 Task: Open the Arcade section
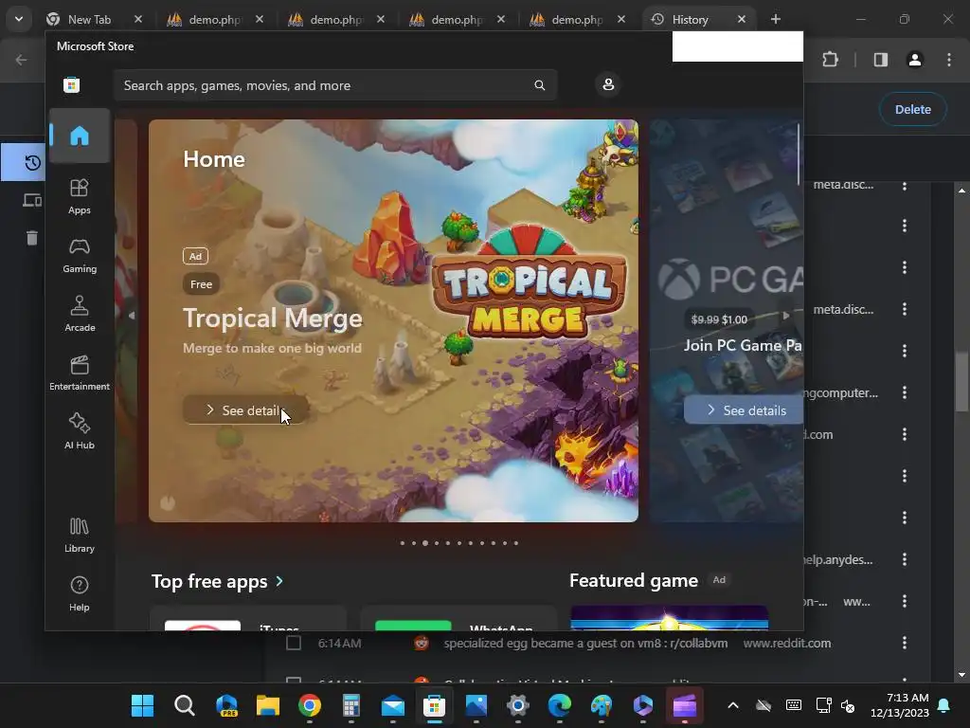pyautogui.click(x=80, y=314)
